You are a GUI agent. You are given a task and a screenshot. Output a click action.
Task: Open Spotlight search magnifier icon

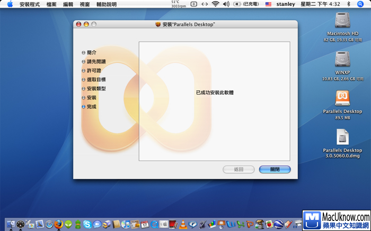point(363,4)
